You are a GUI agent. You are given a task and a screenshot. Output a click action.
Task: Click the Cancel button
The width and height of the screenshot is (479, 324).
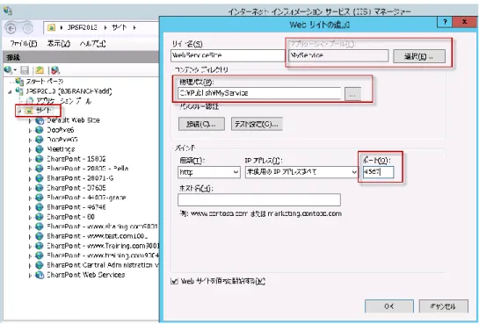click(x=443, y=306)
